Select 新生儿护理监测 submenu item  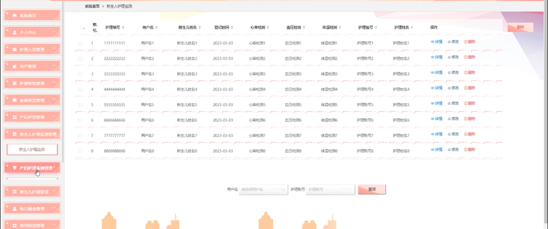32,149
